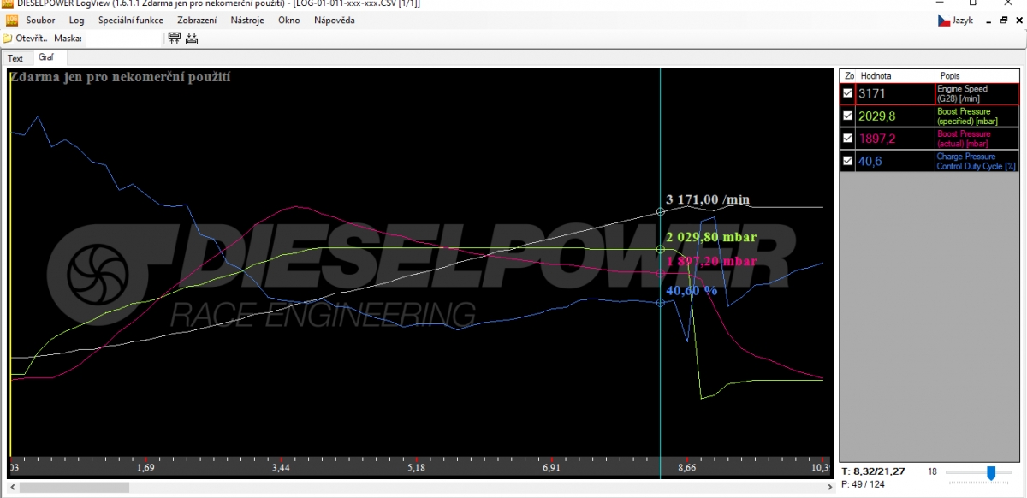Toggle Boost Pressure (specified) checkbox
1027x498 pixels.
pos(848,116)
